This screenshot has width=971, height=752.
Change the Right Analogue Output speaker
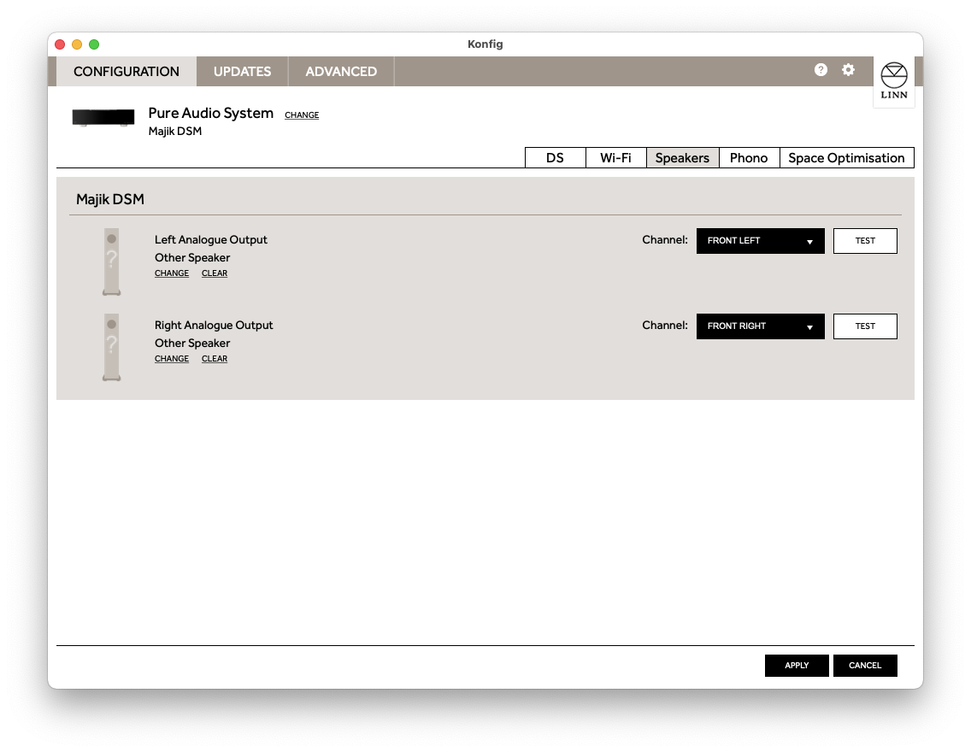[172, 358]
